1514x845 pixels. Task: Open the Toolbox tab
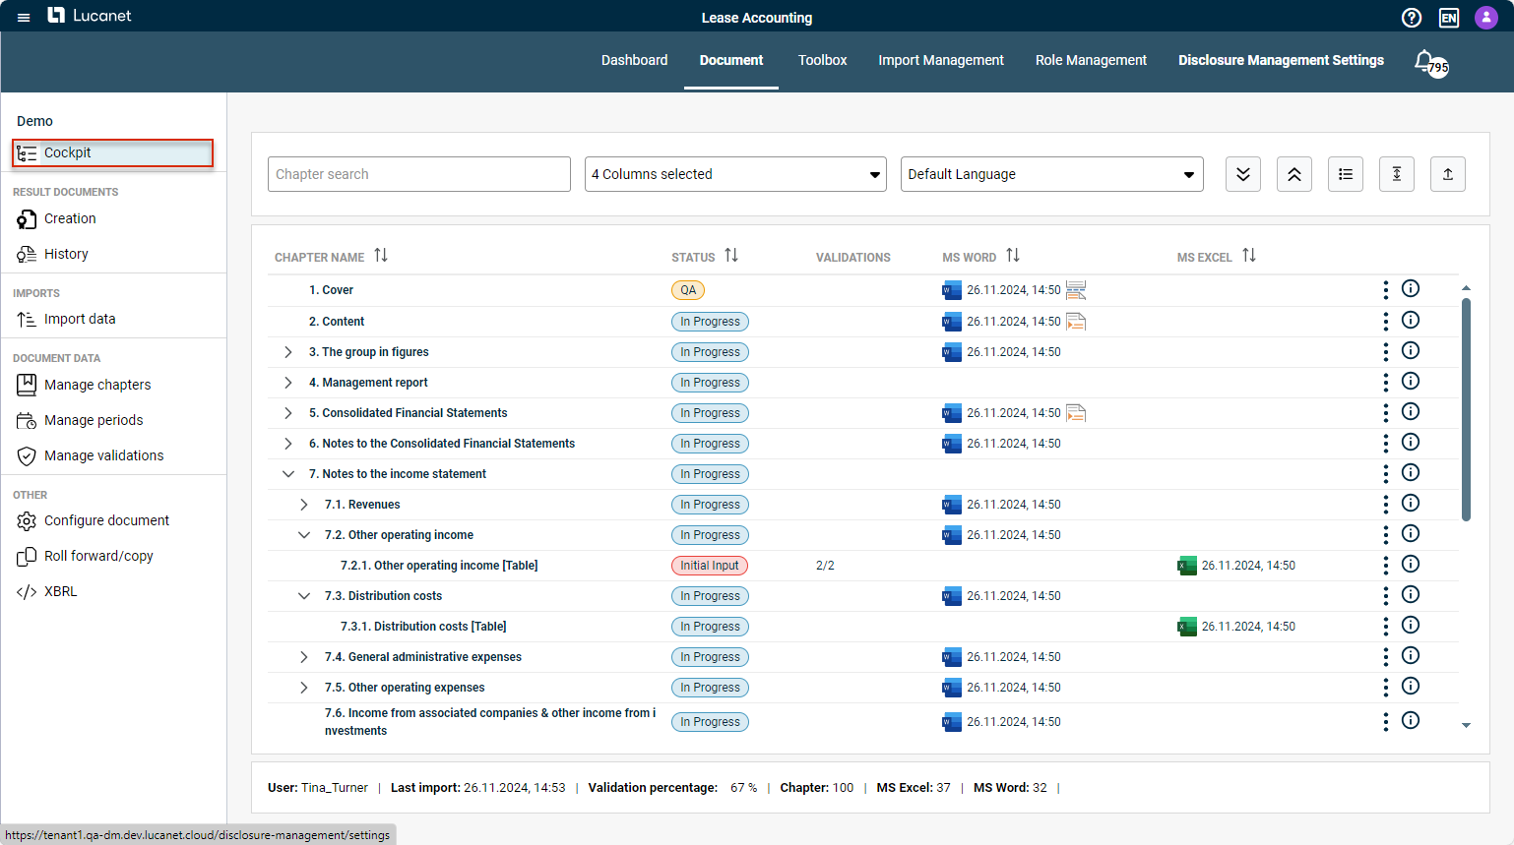tap(822, 60)
